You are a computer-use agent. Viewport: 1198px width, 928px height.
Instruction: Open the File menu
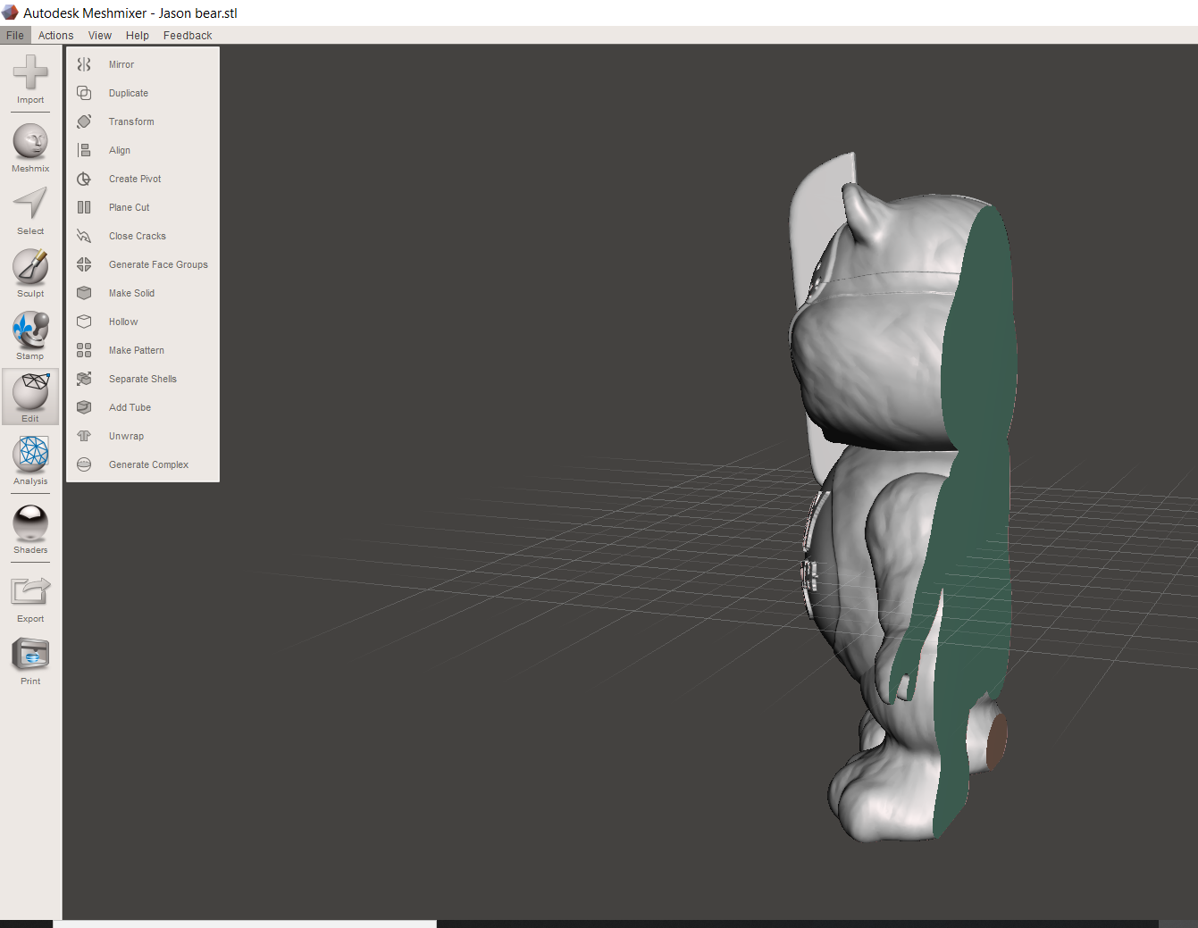(x=15, y=36)
